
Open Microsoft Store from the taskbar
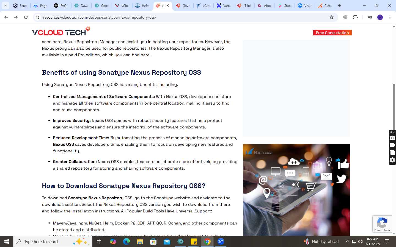click(x=153, y=242)
